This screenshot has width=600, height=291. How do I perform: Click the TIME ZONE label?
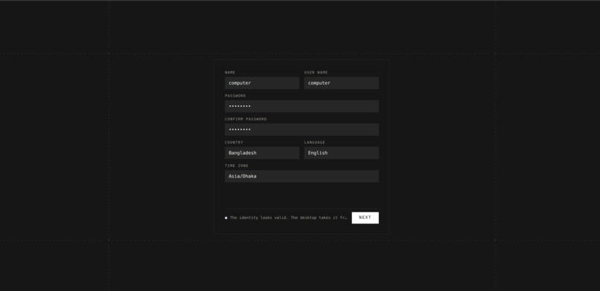pyautogui.click(x=237, y=166)
